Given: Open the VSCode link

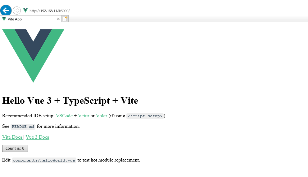Looking at the screenshot, I should (x=64, y=116).
